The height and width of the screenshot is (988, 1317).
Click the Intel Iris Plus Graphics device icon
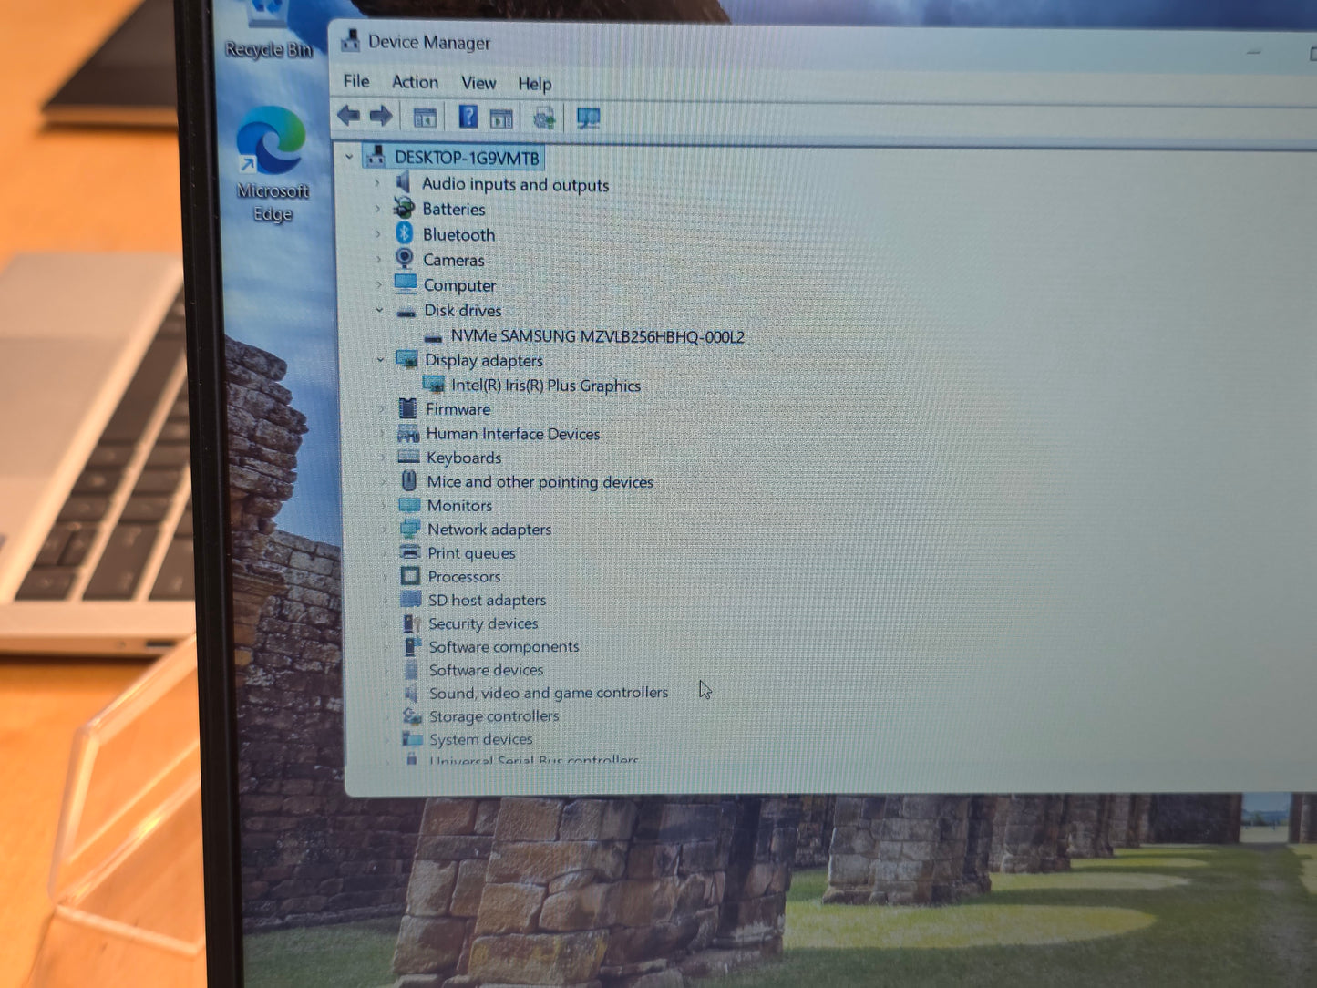coord(434,384)
